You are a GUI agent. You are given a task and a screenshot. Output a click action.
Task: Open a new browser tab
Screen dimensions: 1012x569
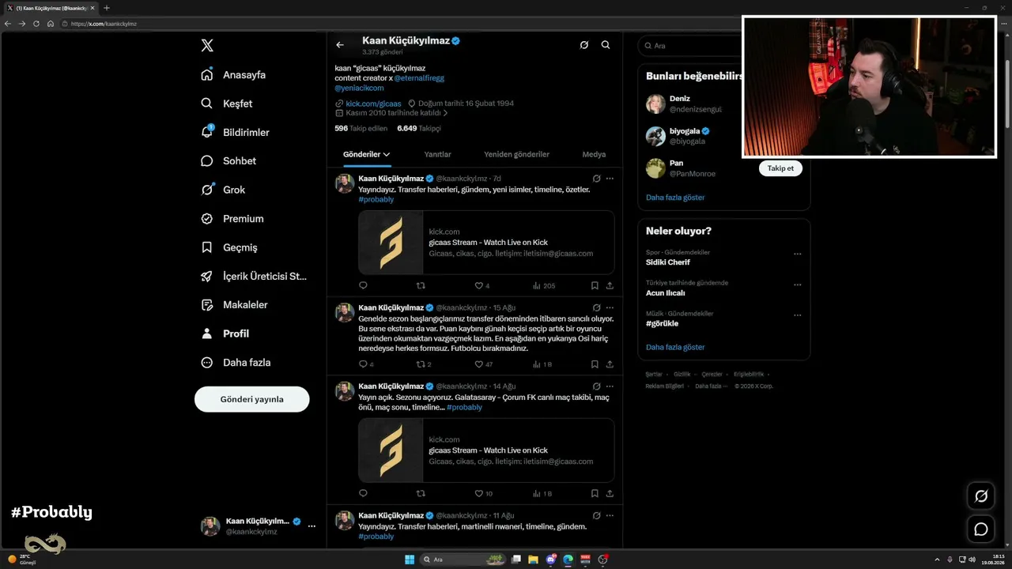pos(107,8)
